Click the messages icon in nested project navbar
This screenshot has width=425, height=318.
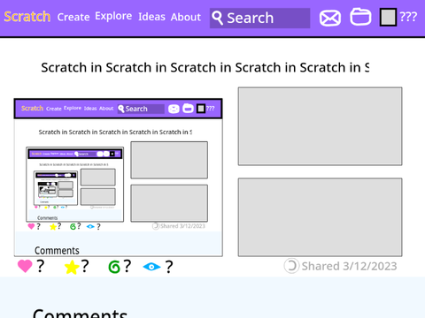click(174, 109)
